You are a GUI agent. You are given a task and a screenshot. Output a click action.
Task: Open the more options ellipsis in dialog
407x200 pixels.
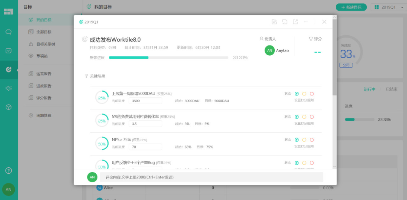pyautogui.click(x=306, y=22)
